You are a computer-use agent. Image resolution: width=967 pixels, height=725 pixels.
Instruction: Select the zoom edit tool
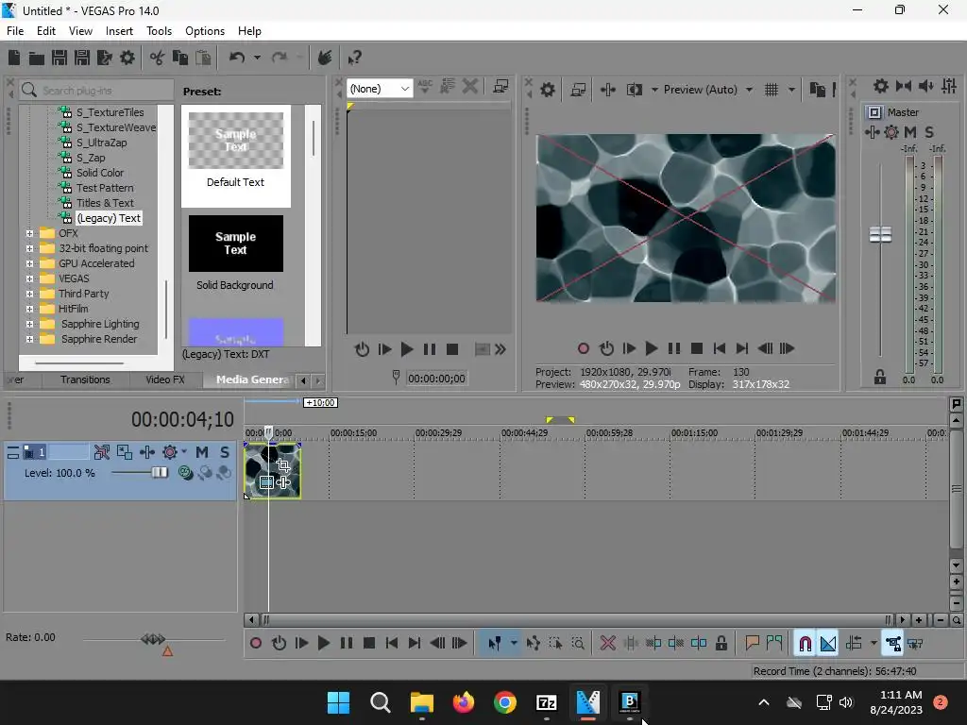pyautogui.click(x=578, y=644)
